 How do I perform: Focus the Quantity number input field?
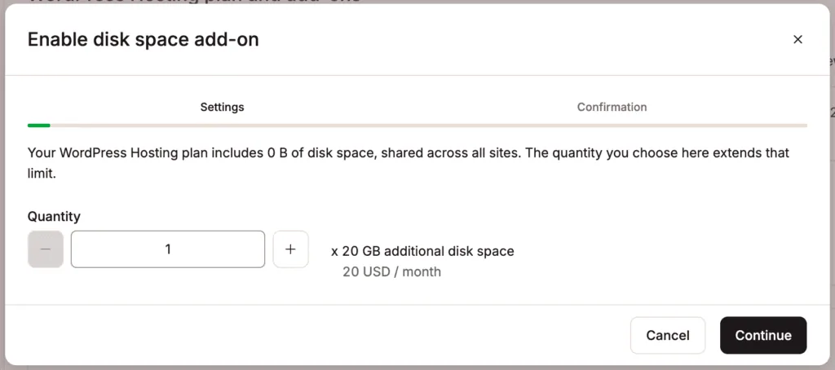coord(168,249)
